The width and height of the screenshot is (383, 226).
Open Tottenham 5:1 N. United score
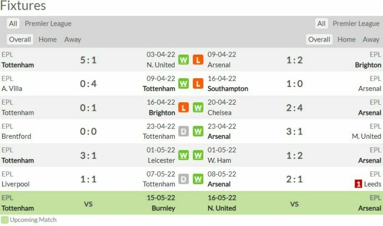88,60
